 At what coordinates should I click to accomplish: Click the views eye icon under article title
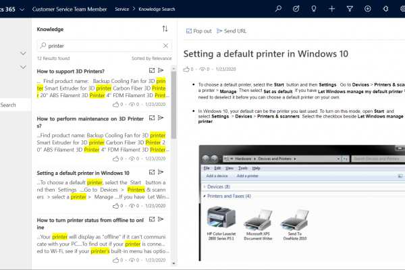(x=202, y=70)
